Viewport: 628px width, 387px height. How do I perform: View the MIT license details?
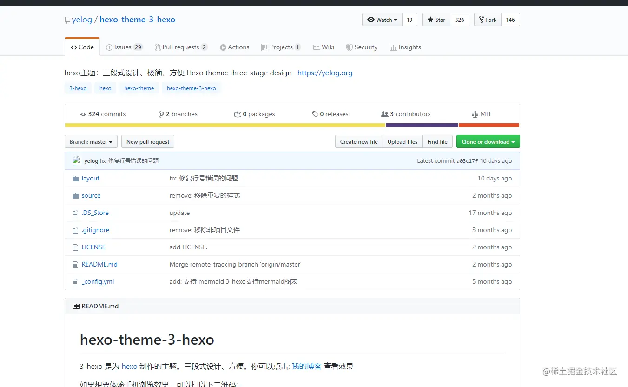click(x=482, y=114)
